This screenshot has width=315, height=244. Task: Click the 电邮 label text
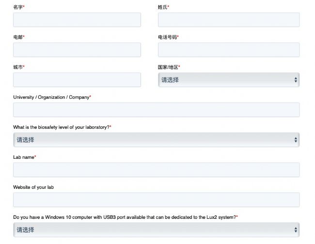coord(18,37)
